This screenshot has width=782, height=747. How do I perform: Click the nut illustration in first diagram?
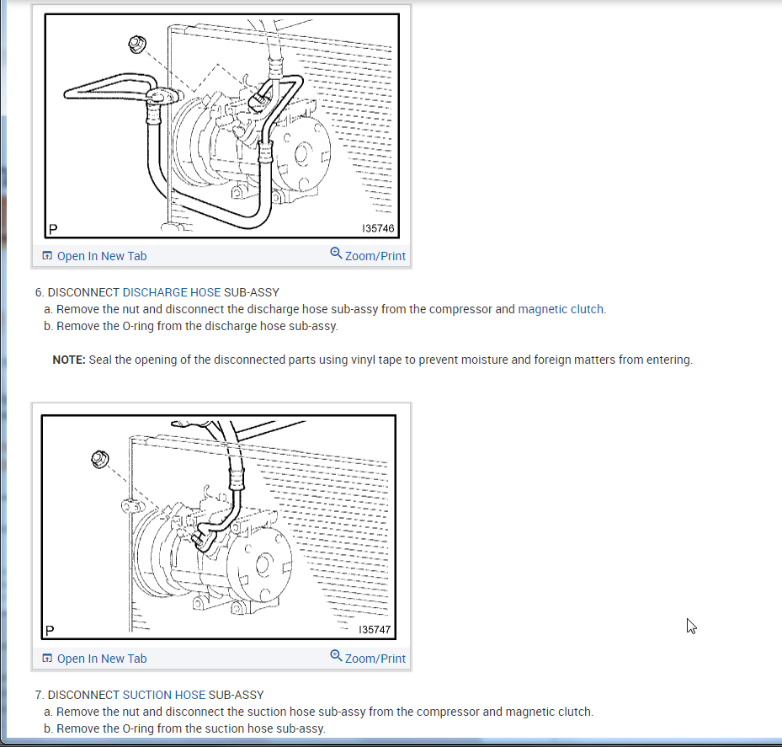(137, 45)
